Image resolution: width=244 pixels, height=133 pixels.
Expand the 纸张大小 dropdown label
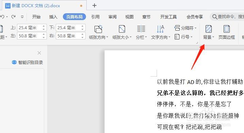[122, 37]
